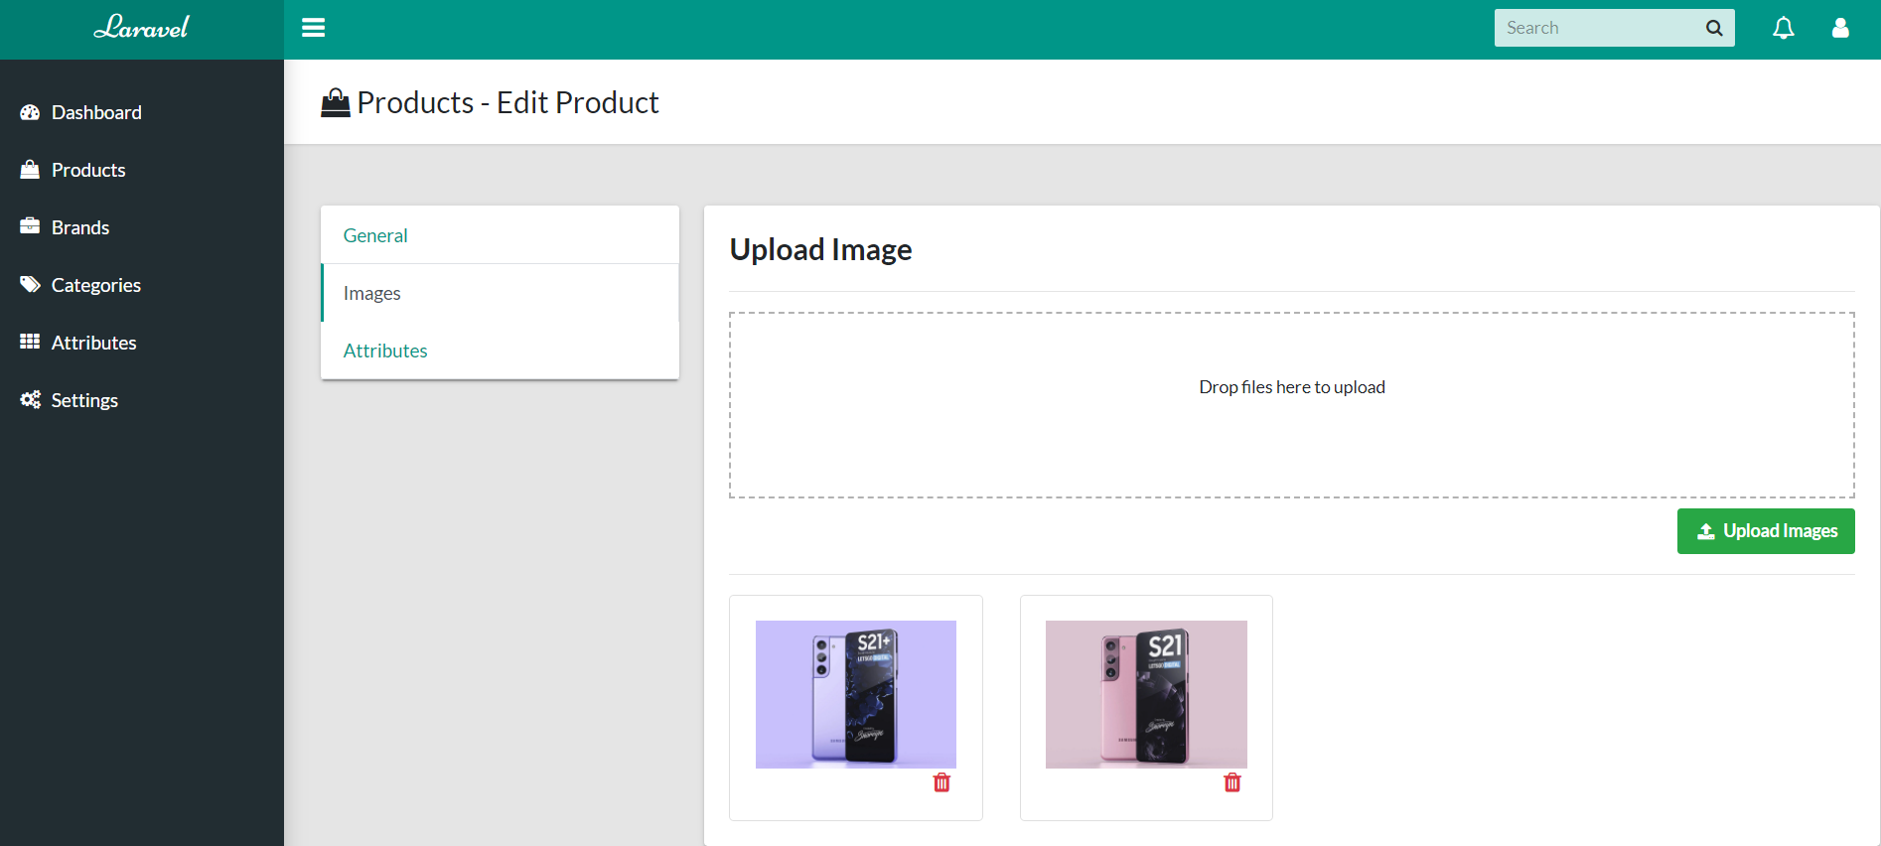Open Attributes from sidebar menu
Screen dimensions: 1881x846
tap(142, 343)
